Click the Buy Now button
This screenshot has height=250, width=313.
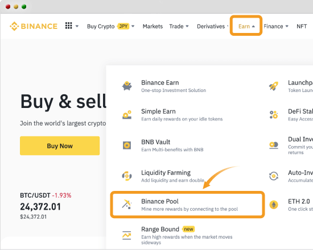[x=60, y=145]
